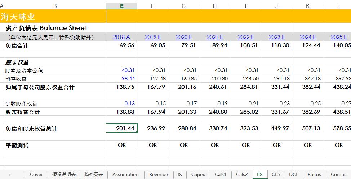Image resolution: width=351 pixels, height=179 pixels.
Task: Switch to the Comps sheet tab
Action: pos(338,175)
